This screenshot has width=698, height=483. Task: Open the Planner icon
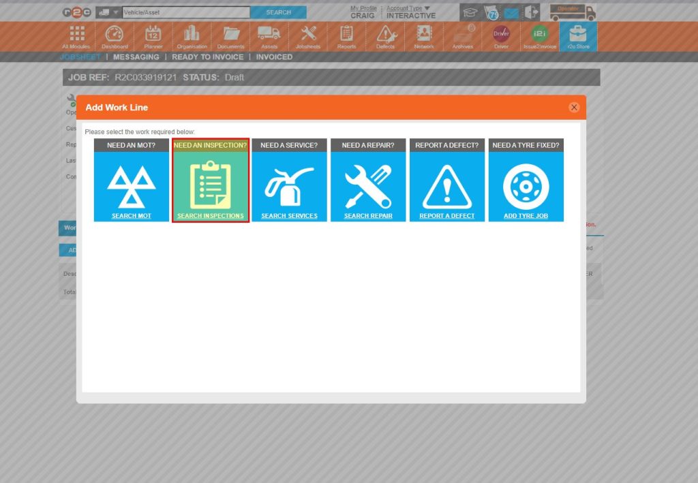pyautogui.click(x=153, y=35)
